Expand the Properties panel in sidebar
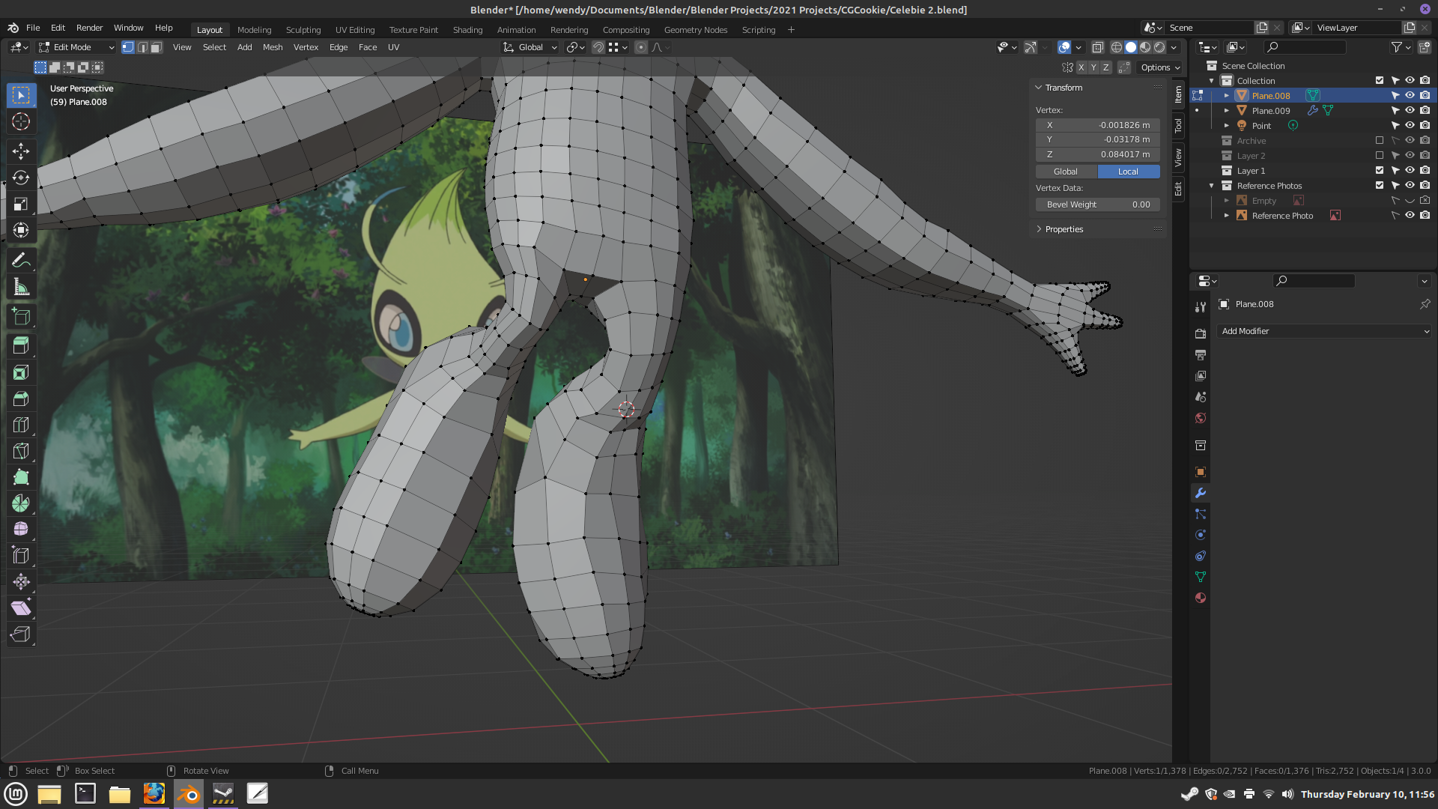This screenshot has height=809, width=1438. pos(1064,229)
